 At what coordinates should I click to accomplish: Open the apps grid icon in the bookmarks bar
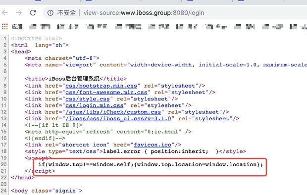[4, 26]
